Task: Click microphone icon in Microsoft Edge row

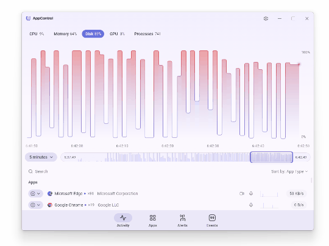Action: (251, 194)
